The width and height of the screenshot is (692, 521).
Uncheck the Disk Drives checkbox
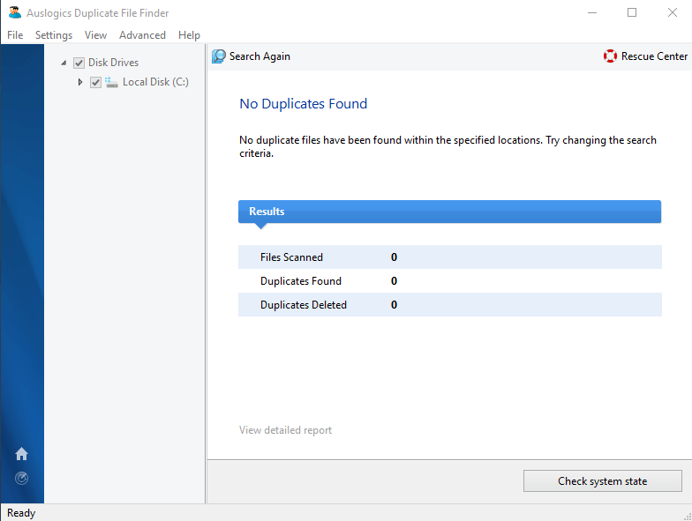click(79, 63)
